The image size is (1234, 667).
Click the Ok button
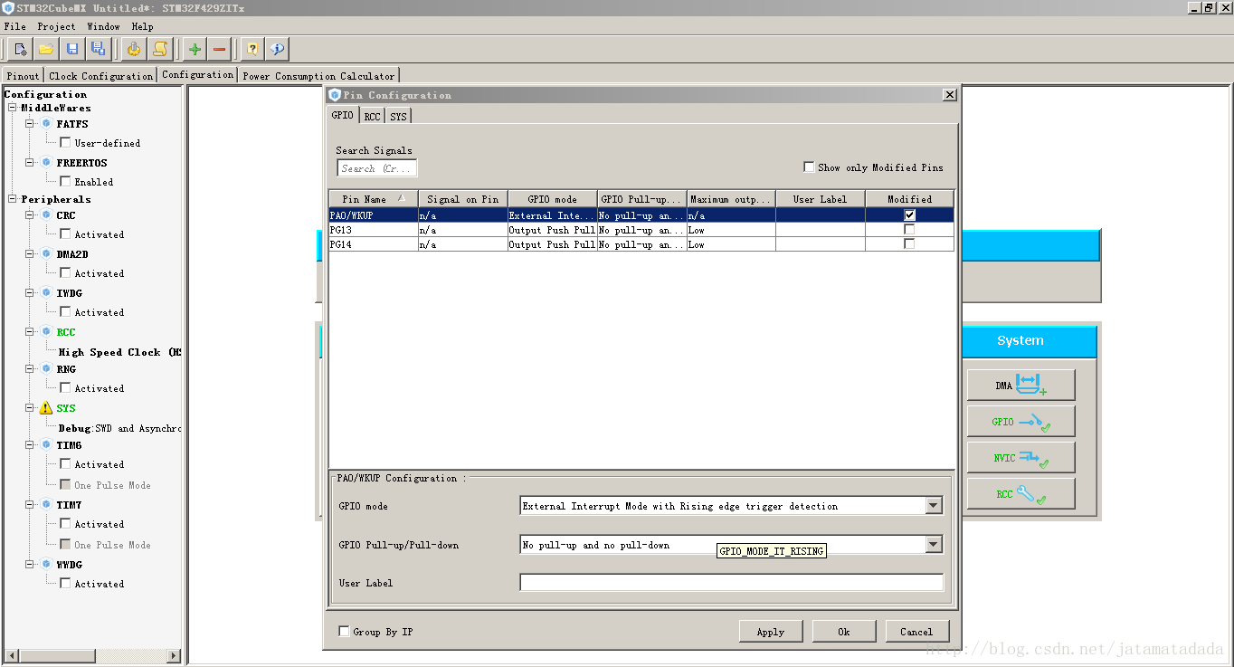tap(844, 632)
